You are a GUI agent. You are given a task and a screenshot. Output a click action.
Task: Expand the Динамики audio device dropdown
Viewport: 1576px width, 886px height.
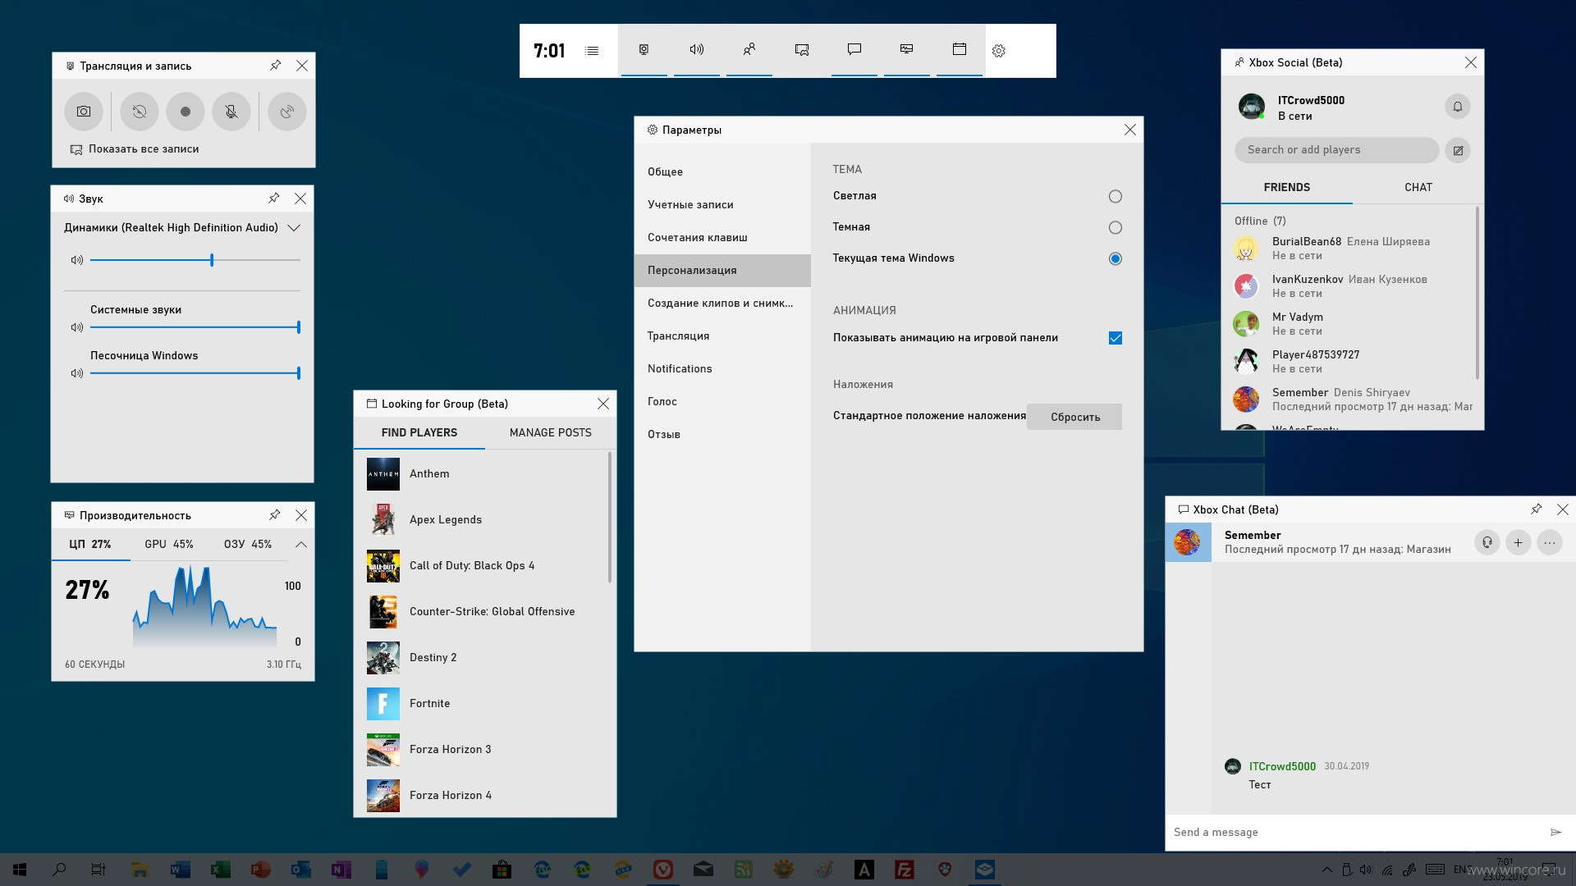[294, 228]
